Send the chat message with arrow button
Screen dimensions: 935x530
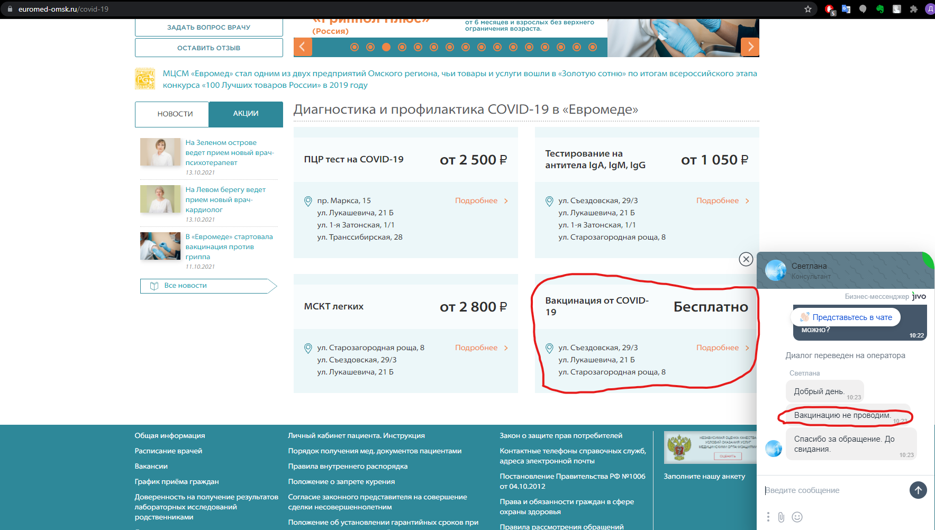point(918,490)
